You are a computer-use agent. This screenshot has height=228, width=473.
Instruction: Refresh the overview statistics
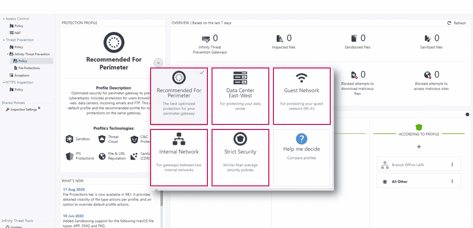456,23
